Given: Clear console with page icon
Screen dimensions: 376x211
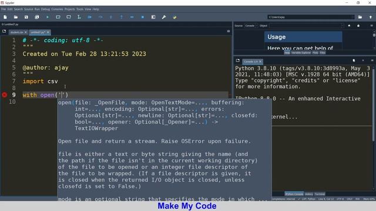Looking at the screenshot, I should (x=354, y=60).
